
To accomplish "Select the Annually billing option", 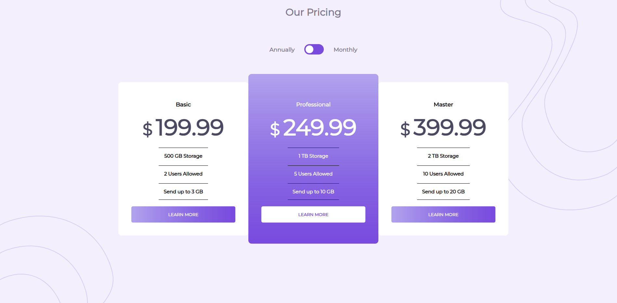I will tap(282, 49).
